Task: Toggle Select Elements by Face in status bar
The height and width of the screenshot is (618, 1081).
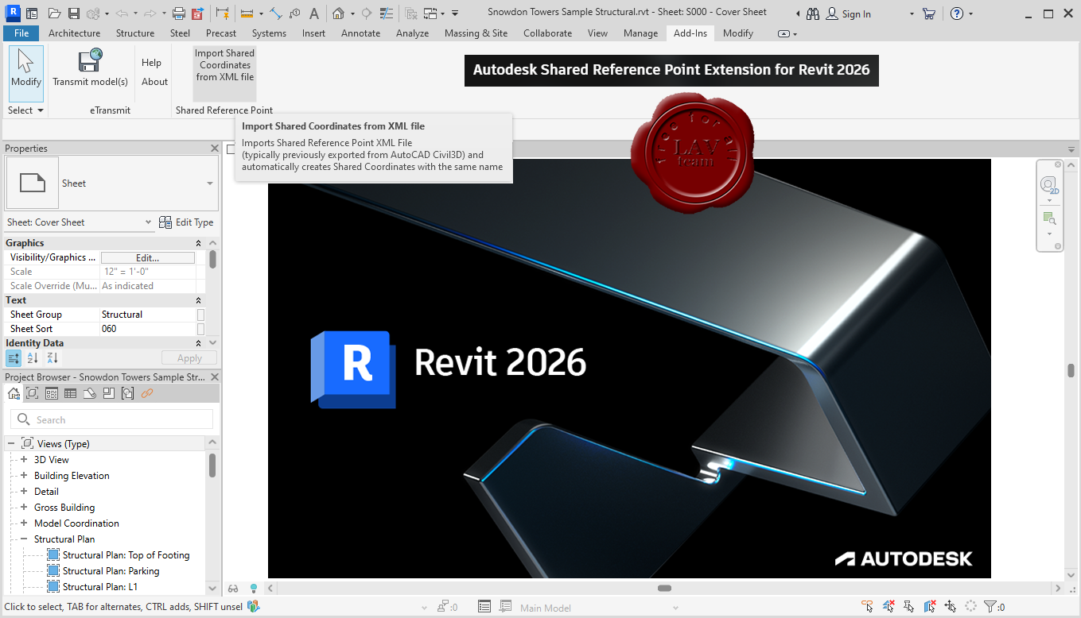Action: pos(930,607)
